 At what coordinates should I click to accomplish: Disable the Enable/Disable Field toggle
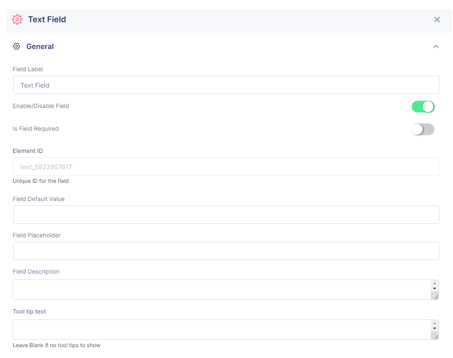(423, 107)
